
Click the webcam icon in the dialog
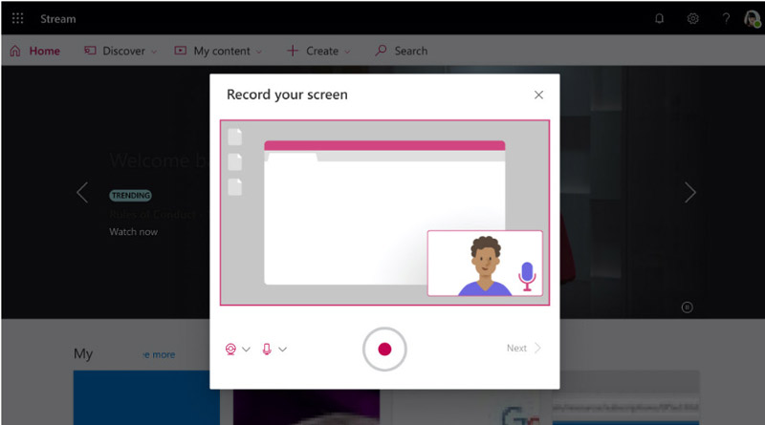tap(230, 349)
